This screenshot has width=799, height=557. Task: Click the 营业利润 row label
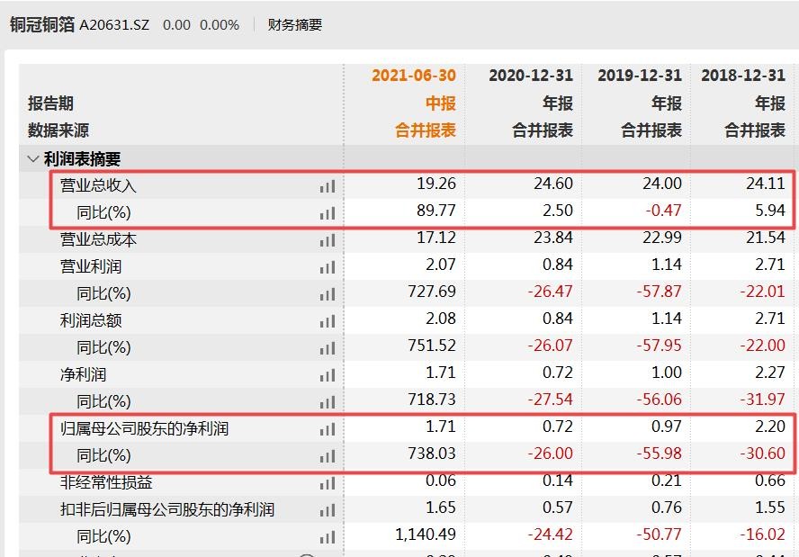(91, 266)
